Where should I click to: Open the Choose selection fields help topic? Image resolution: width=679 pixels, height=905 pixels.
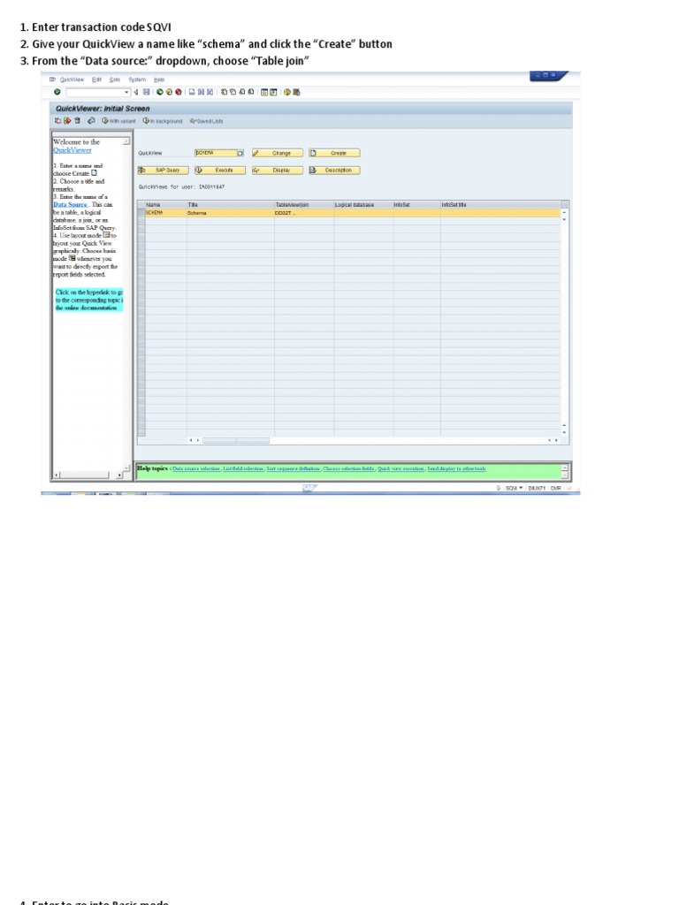(348, 468)
